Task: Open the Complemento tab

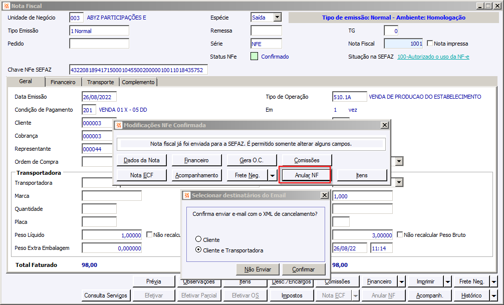Action: pyautogui.click(x=138, y=82)
